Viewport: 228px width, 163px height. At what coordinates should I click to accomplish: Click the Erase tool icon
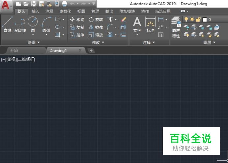(123, 19)
